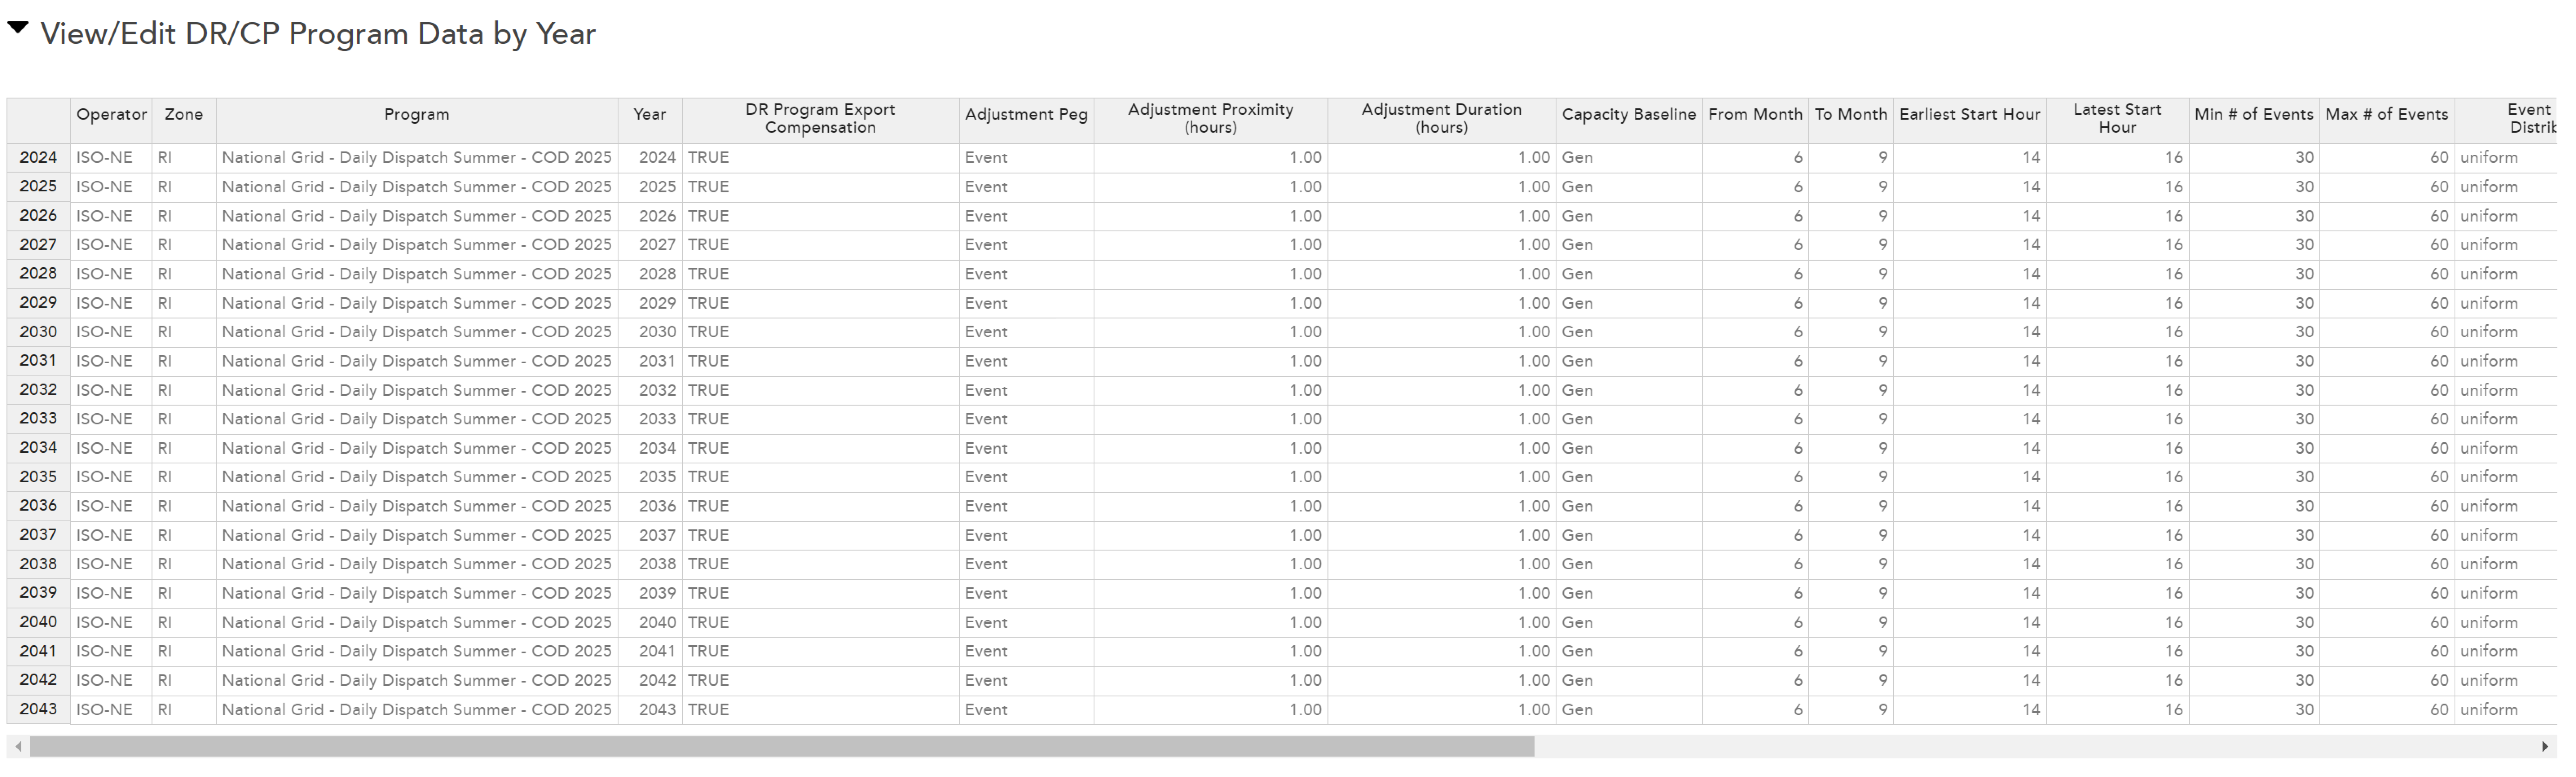
Task: Click the horizontal scrollbar thumb
Action: pyautogui.click(x=782, y=747)
